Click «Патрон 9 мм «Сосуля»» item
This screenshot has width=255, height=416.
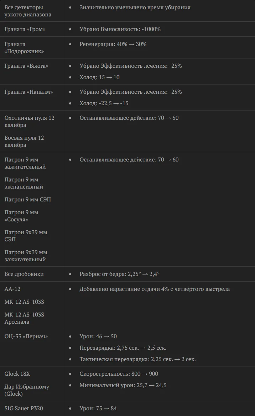[21, 216]
